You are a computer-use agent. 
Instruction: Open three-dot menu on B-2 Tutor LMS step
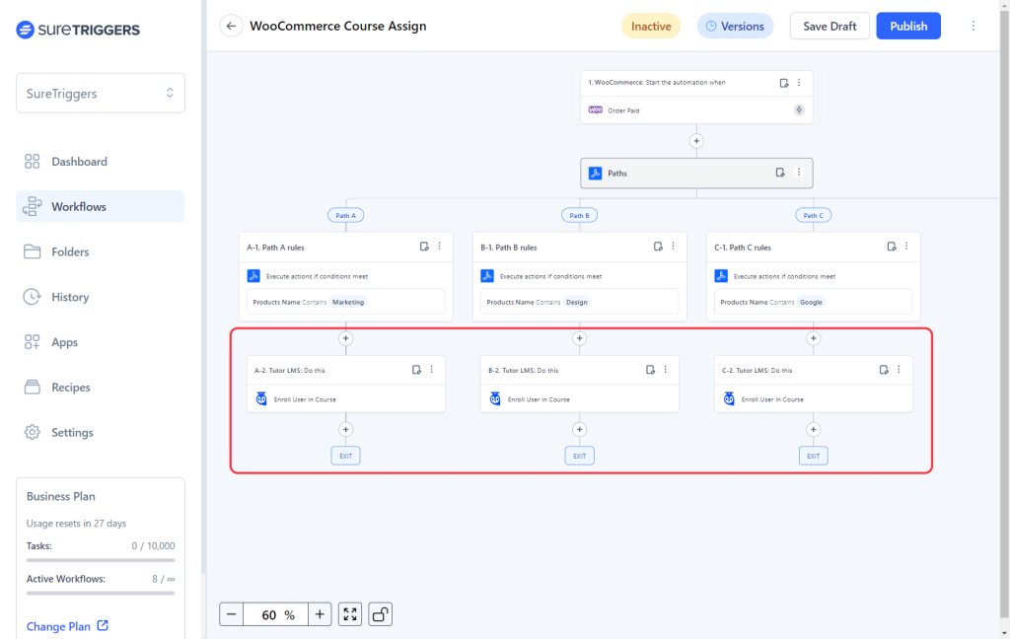[665, 370]
